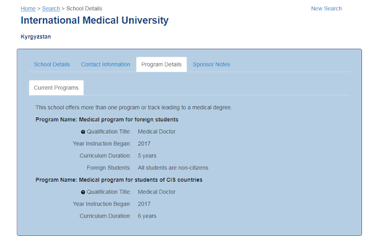Image resolution: width=366 pixels, height=236 pixels.
Task: Click the '6 years' curriculum duration value
Action: pos(148,216)
